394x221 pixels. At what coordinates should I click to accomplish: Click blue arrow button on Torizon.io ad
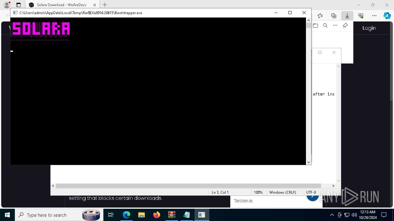[x=312, y=197]
